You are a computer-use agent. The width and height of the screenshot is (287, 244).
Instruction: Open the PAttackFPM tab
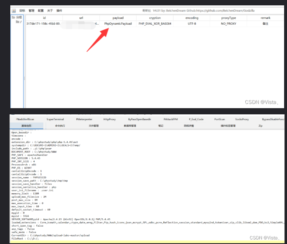(171, 119)
